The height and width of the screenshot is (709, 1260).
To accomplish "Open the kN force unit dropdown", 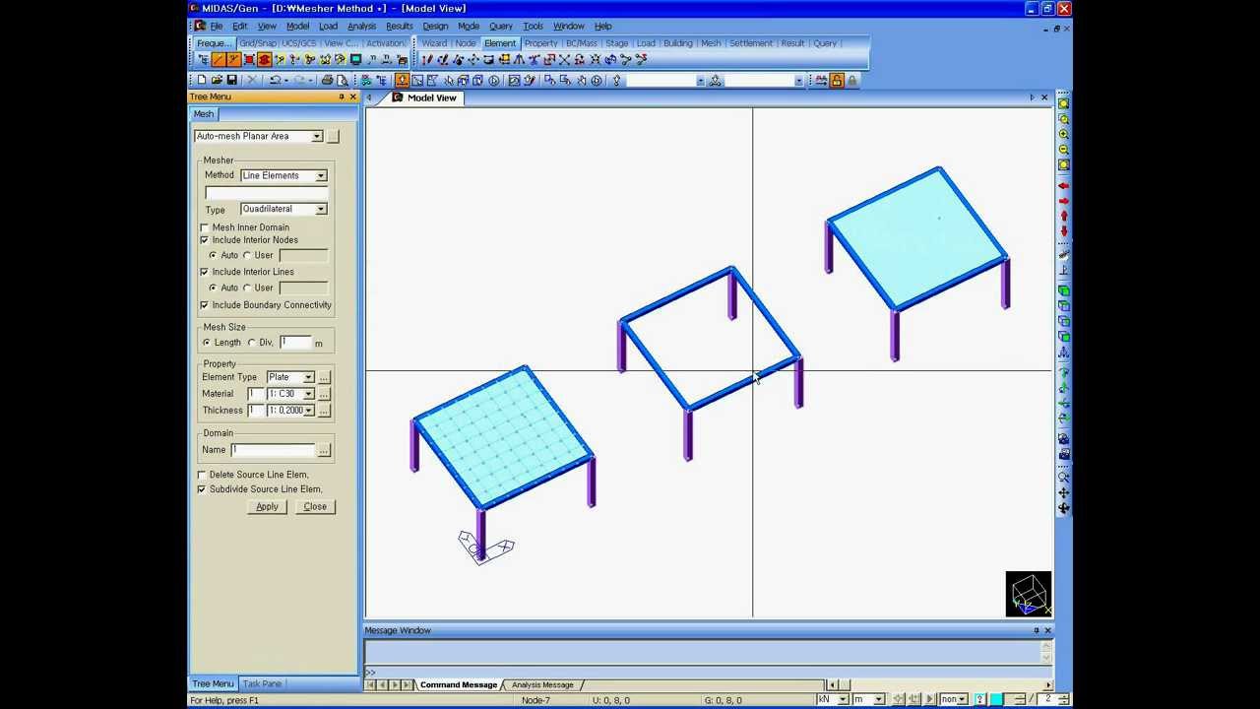I will [844, 699].
